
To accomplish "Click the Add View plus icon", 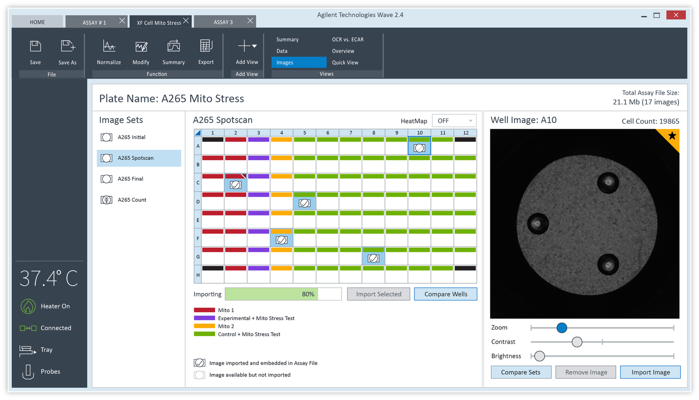I will click(244, 45).
